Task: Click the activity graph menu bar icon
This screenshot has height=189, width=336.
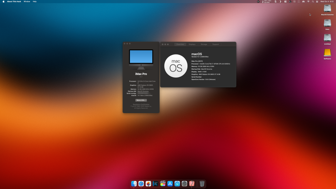Action: [294, 1]
